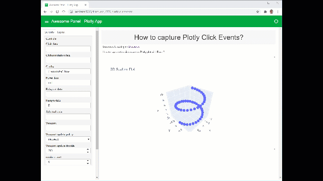This screenshot has height=181, width=323.
Task: Click the busy indicator circle in the header
Action: [276, 21]
